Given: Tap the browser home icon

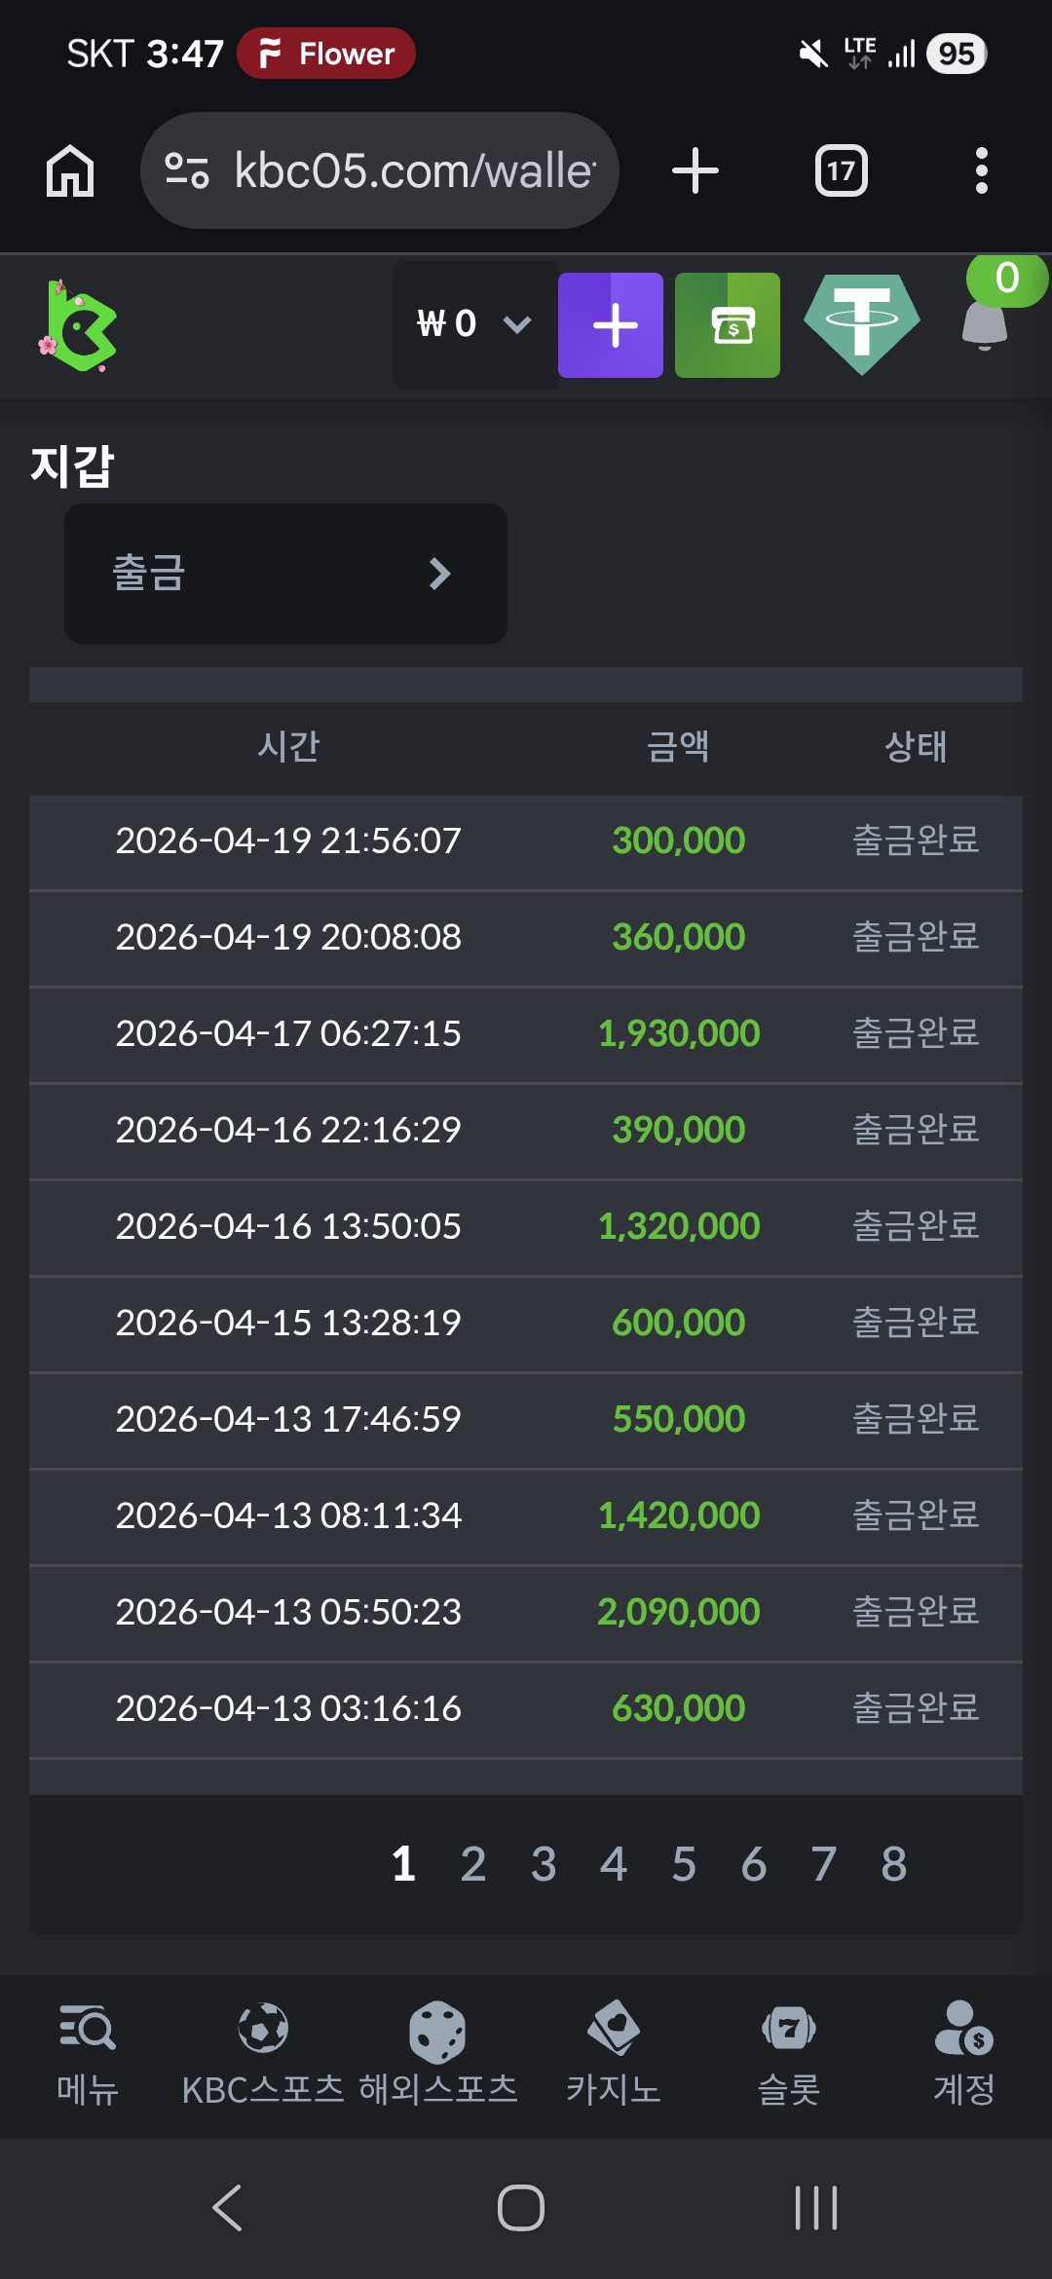Looking at the screenshot, I should coord(70,171).
